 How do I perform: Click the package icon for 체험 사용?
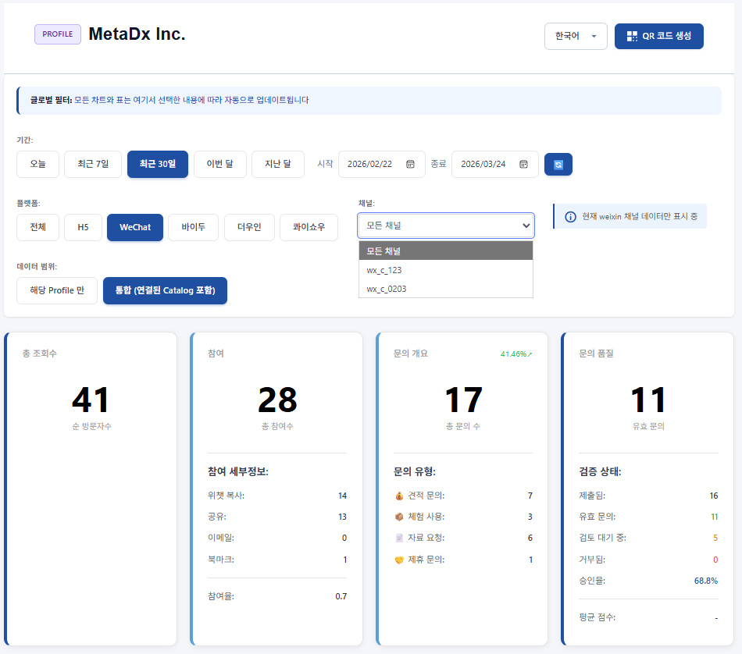[x=399, y=517]
